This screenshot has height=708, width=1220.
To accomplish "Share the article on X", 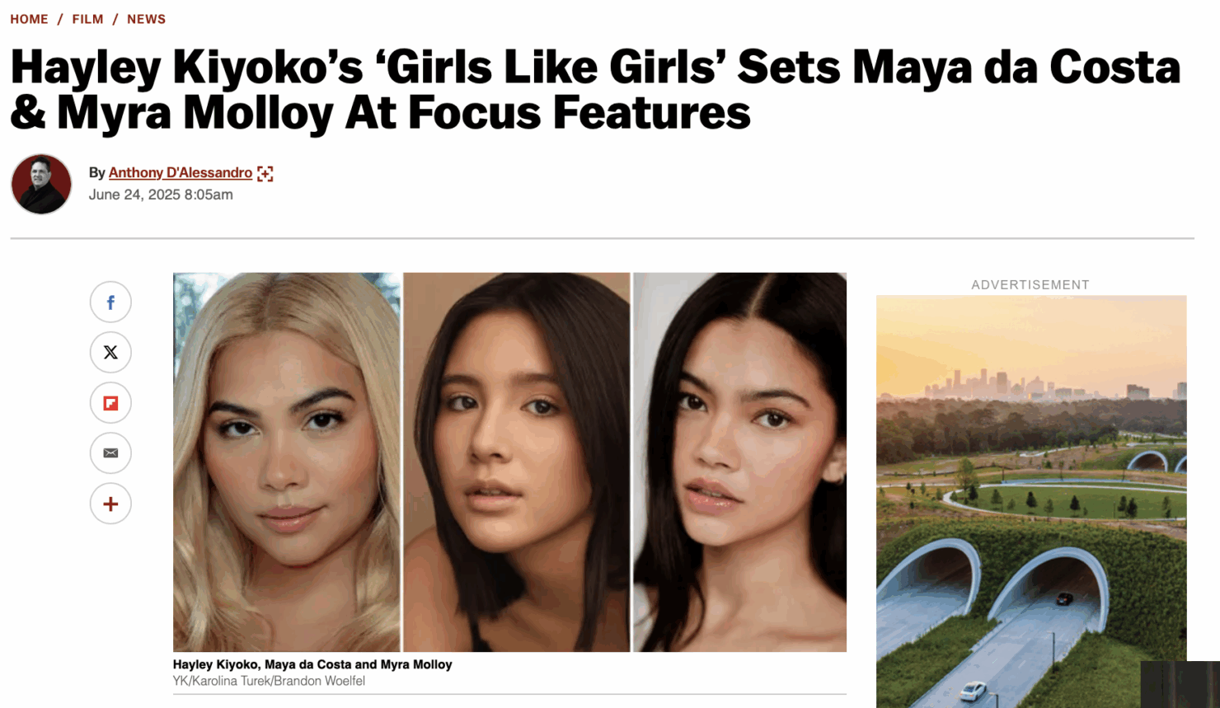I will (x=110, y=353).
